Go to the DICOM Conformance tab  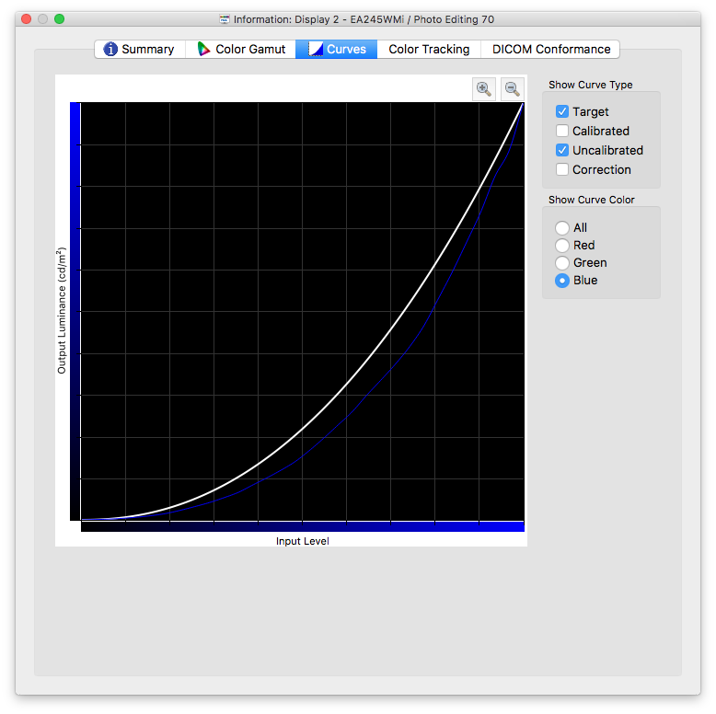point(550,49)
